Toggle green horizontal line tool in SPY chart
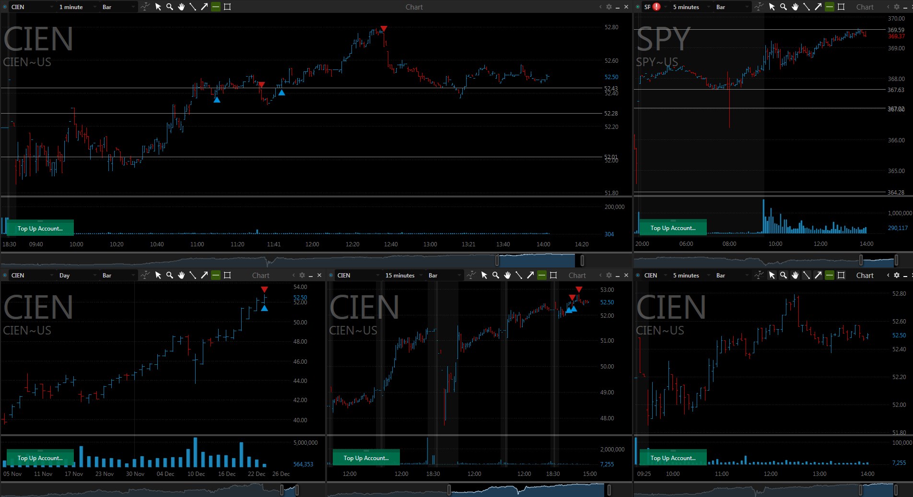The image size is (913, 497). pos(830,7)
